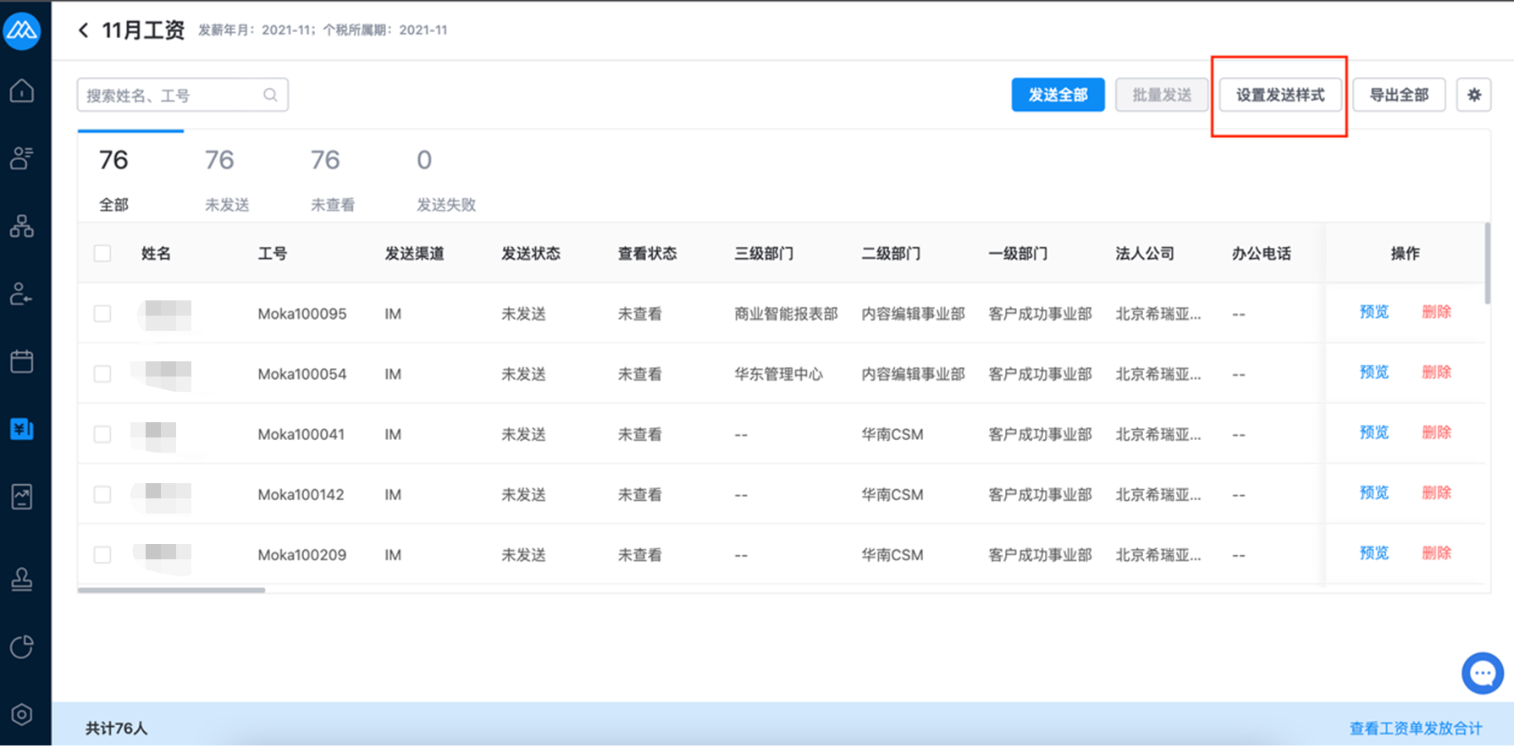Select the row for Moka100209
The height and width of the screenshot is (748, 1514).
(x=102, y=555)
